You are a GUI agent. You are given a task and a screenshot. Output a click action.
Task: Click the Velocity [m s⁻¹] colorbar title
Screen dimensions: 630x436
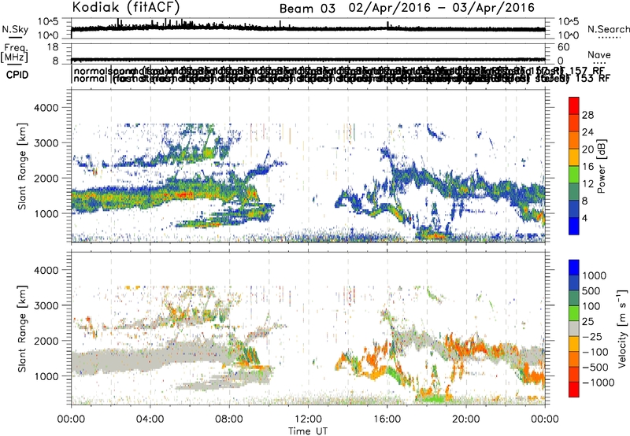pos(622,328)
